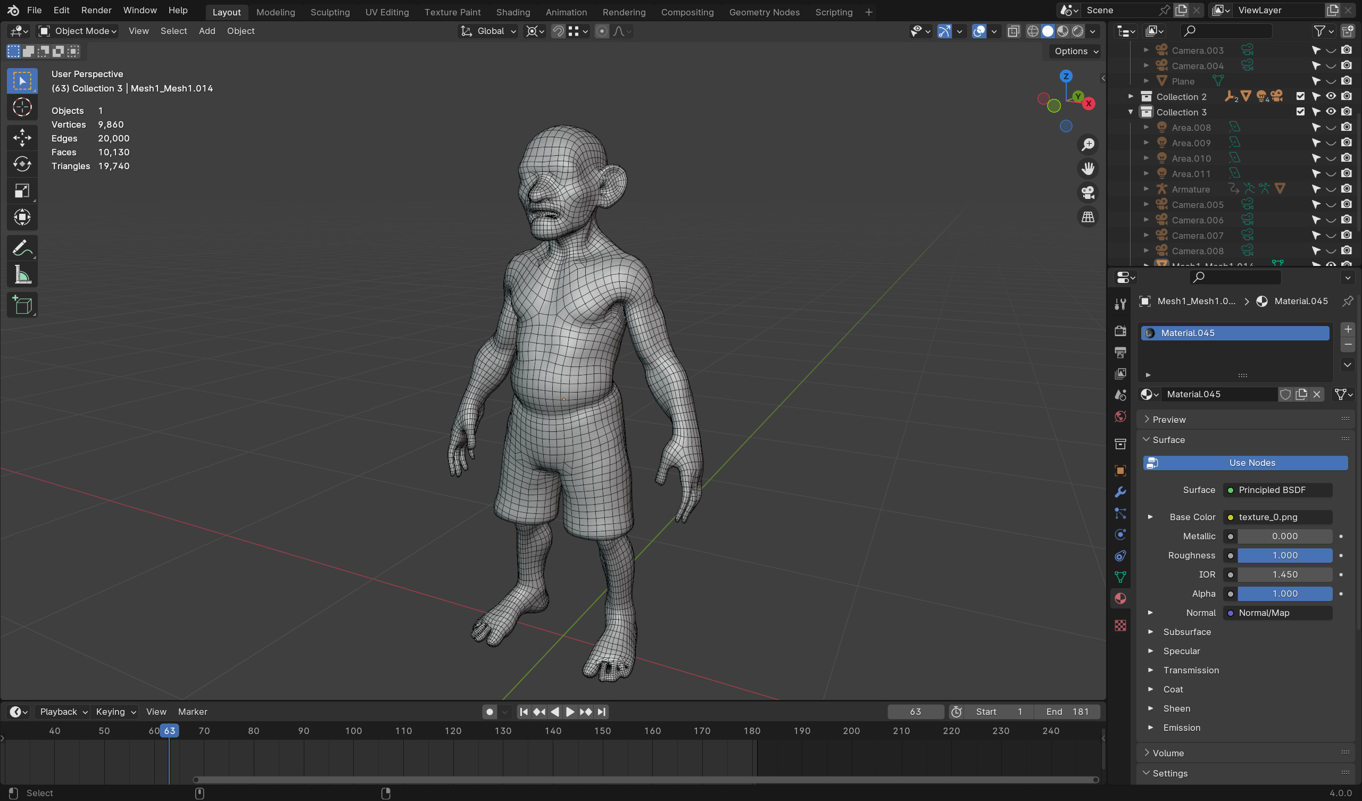
Task: Select the Measure tool
Action: 22,274
